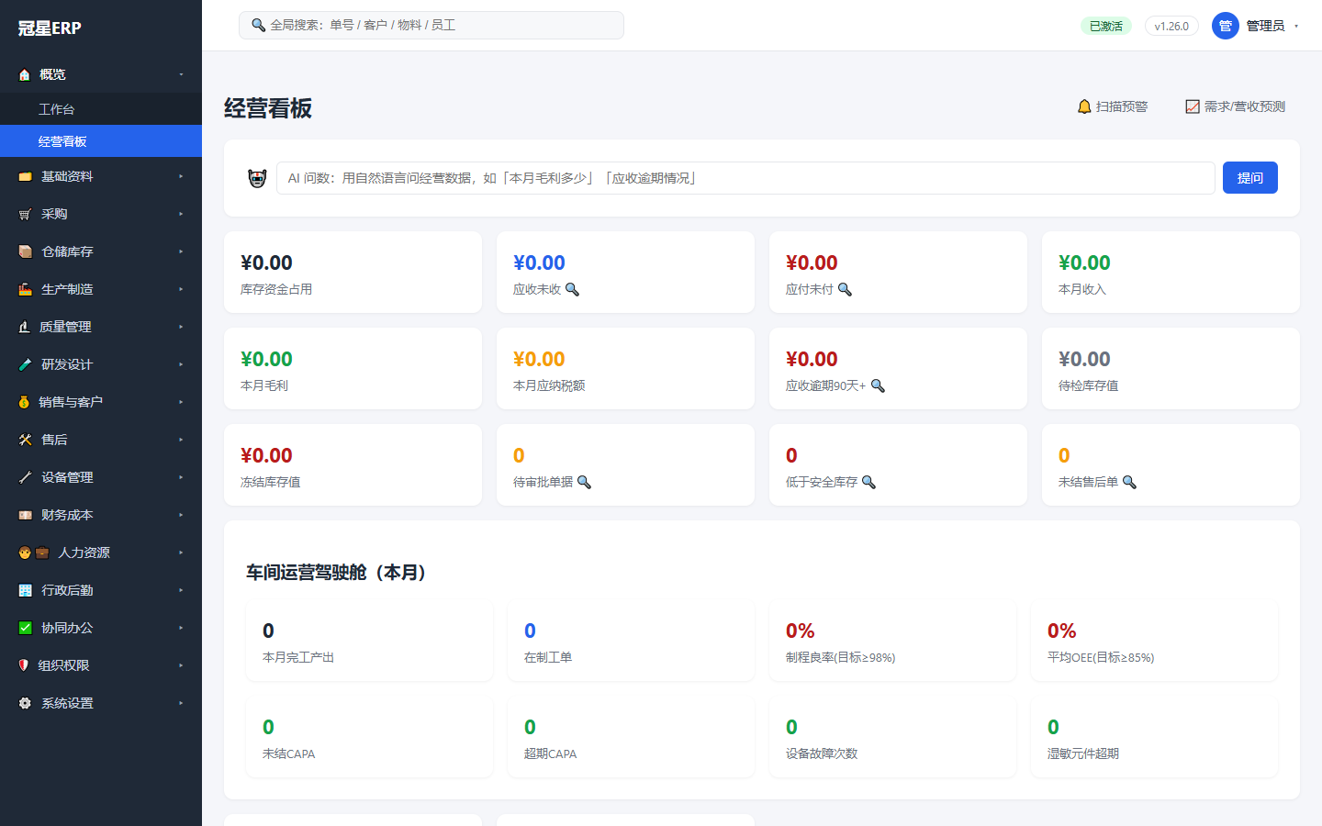Click the house icon beside 概览
The width and height of the screenshot is (1322, 826).
tap(25, 74)
